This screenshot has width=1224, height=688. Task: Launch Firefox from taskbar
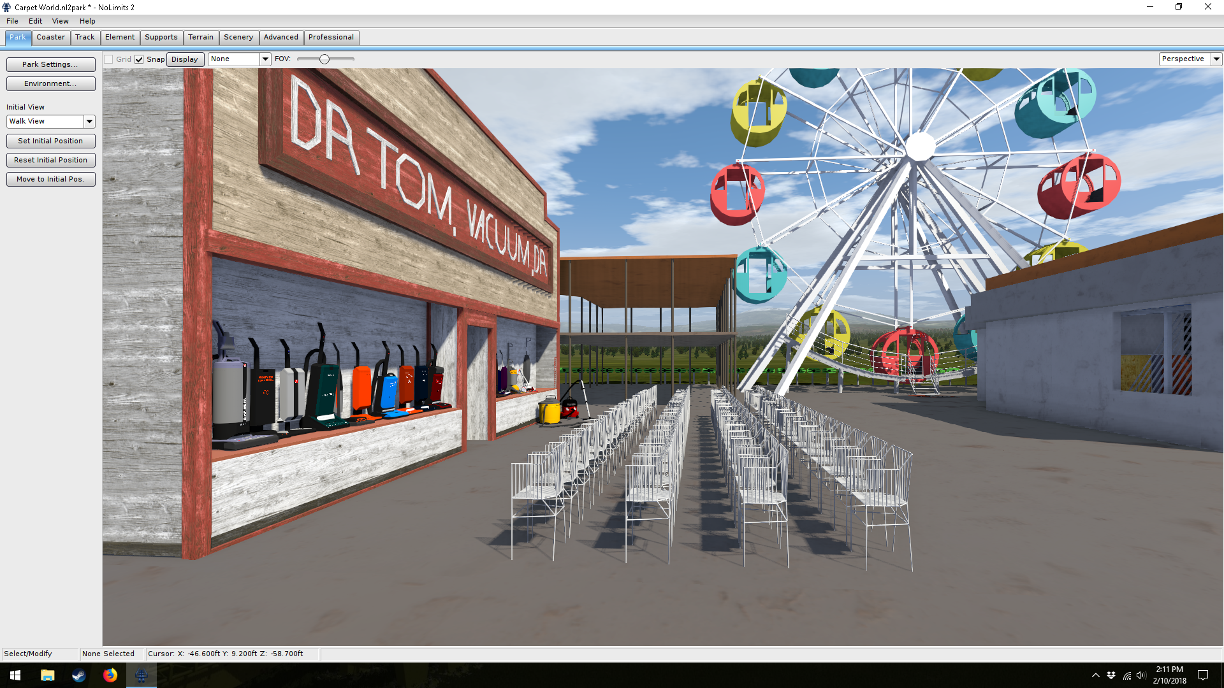click(x=110, y=675)
